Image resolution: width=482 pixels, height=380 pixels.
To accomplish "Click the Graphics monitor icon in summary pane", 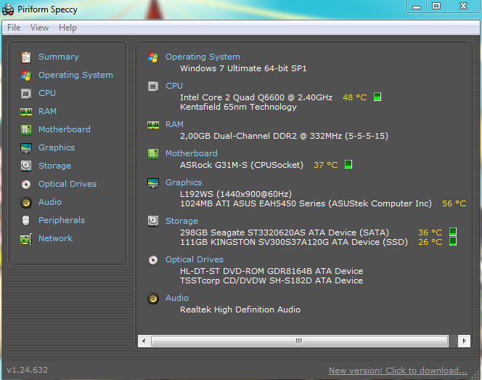I will [x=153, y=183].
